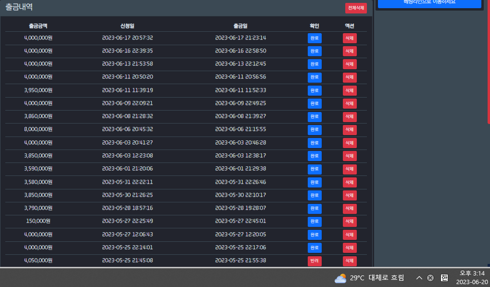Delete the 3,590,000원 withdrawal row
The width and height of the screenshot is (490, 287).
point(350,169)
